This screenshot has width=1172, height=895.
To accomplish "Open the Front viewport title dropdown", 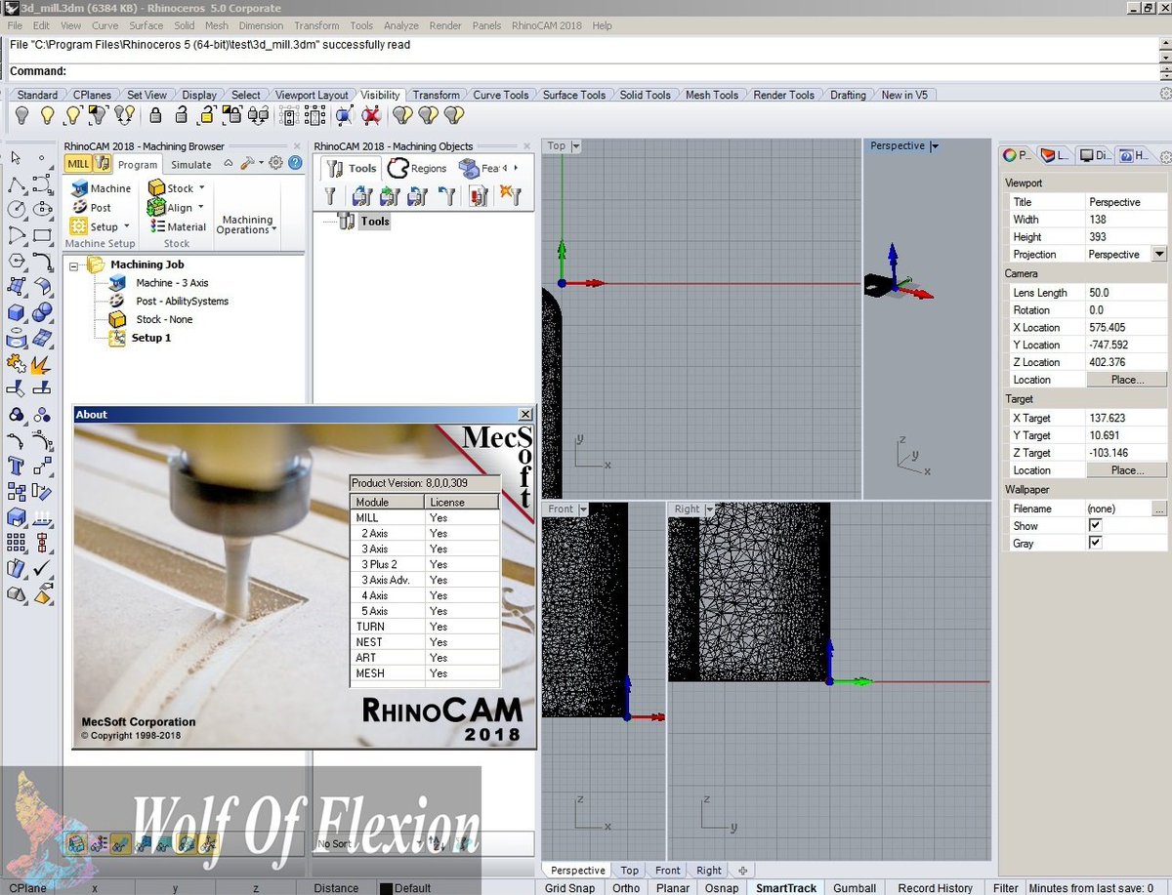I will pos(583,509).
